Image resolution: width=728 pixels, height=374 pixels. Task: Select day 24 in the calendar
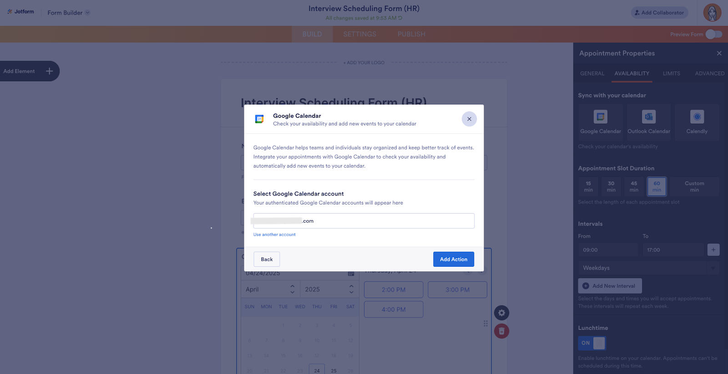[x=317, y=370]
